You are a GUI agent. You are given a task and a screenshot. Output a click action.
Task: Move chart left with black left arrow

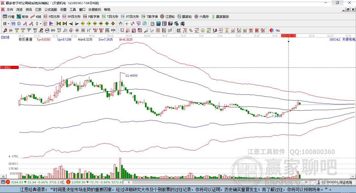pos(71,24)
